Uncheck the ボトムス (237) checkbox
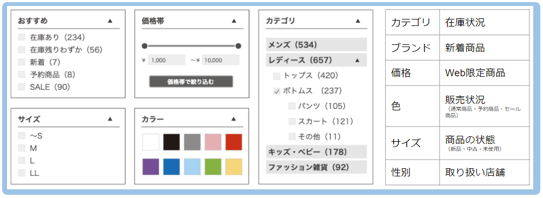Viewport: 543px width, 198px height. [277, 91]
